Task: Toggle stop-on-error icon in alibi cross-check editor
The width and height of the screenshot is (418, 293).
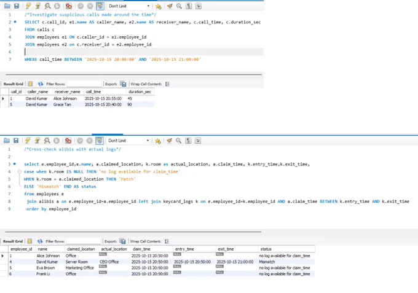Action: click(x=68, y=141)
